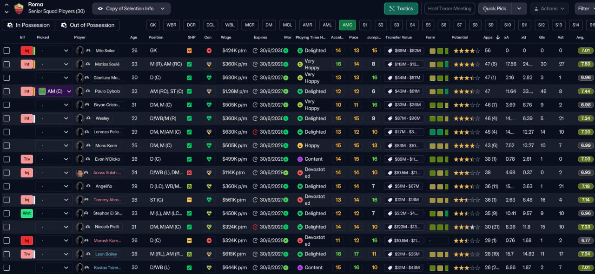Sort by the Potential column header
The height and width of the screenshot is (274, 595).
coord(460,37)
